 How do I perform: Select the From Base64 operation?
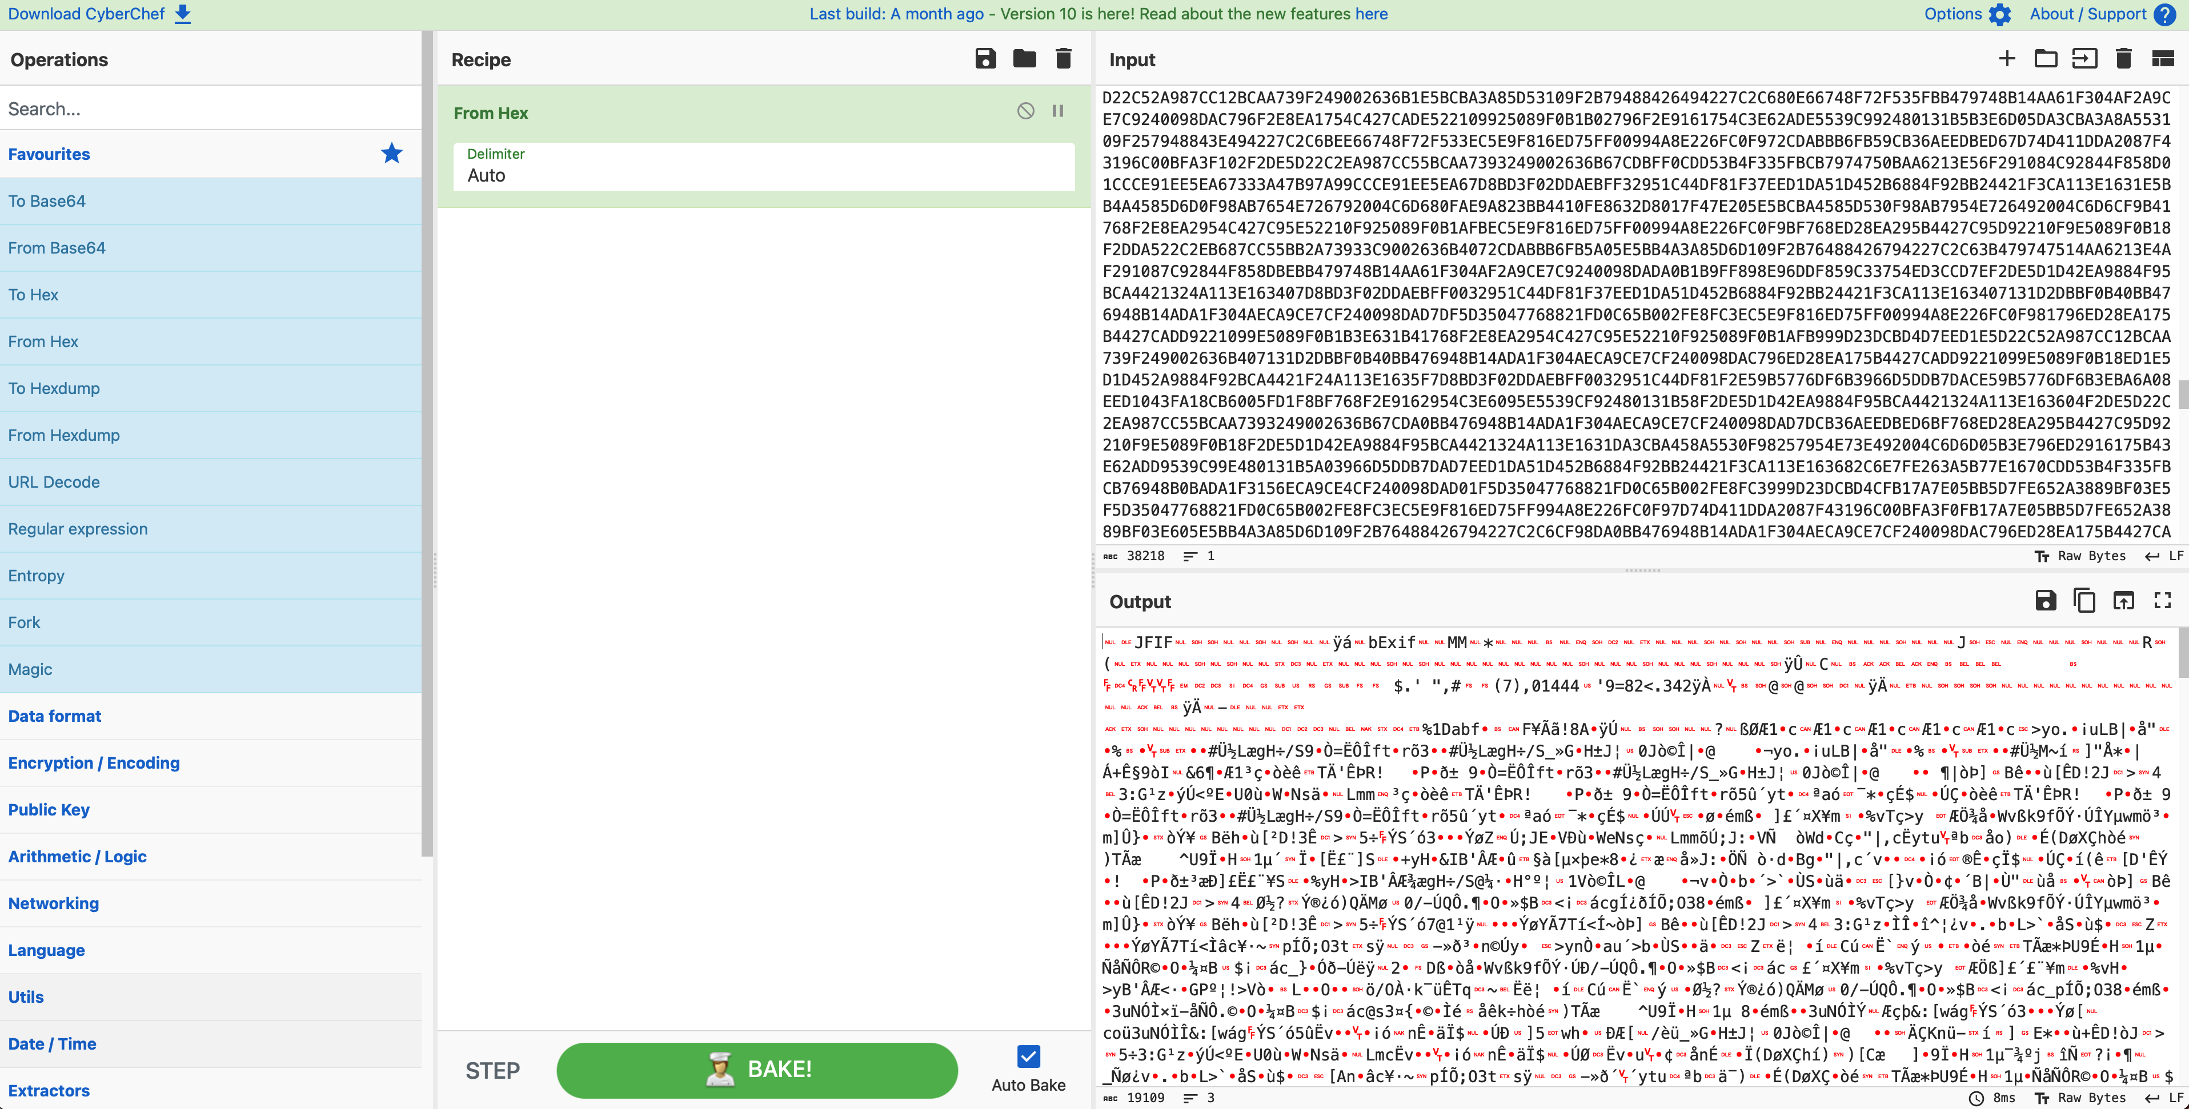click(211, 247)
